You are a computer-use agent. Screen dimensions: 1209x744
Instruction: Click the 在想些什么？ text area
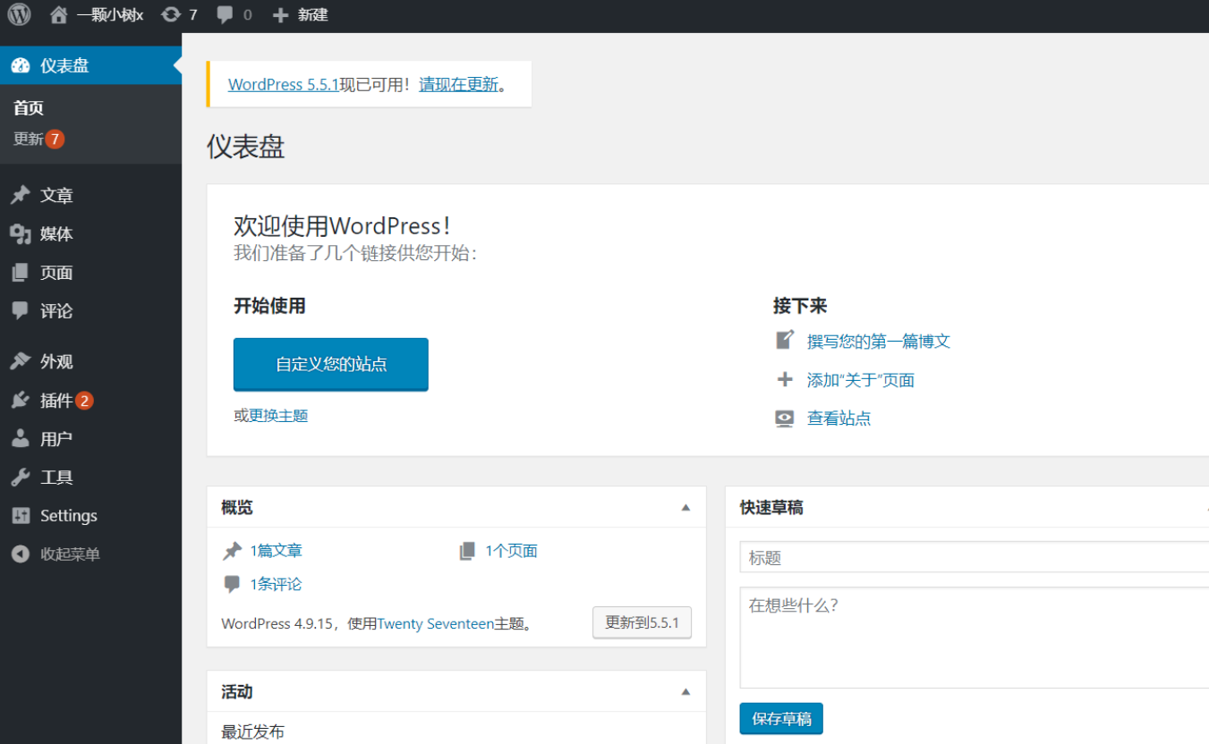975,638
